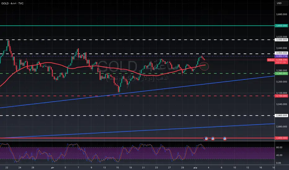Screen dimensions: 289x170
Task: Click the red circle annotation near the moving average
Action: point(204,66)
